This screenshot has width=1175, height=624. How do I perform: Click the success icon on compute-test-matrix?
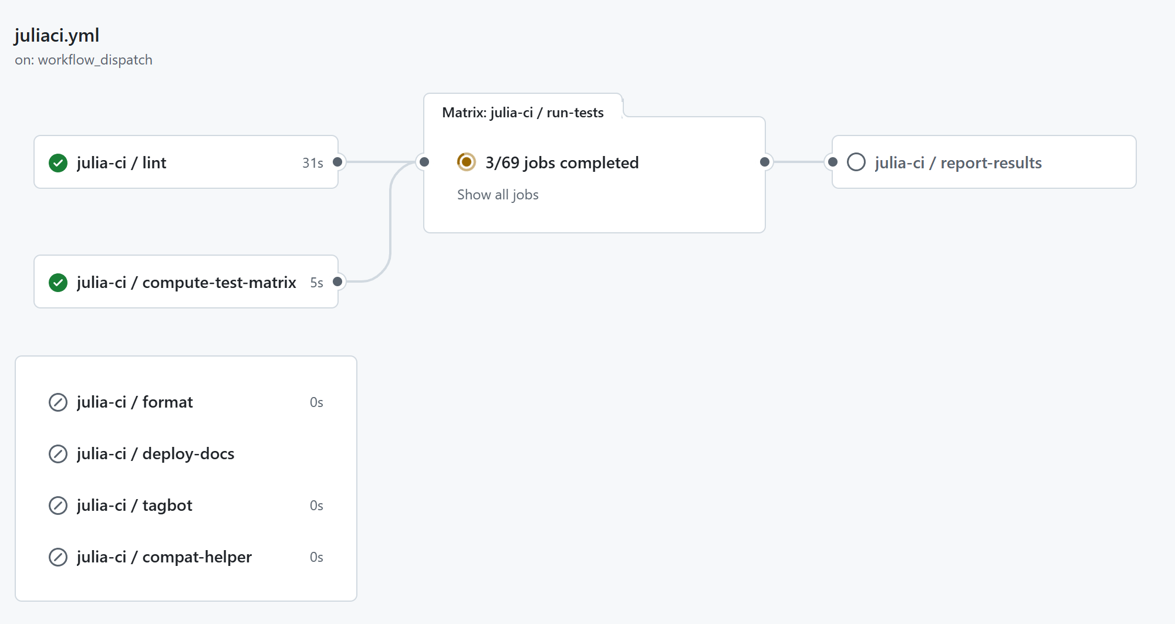(58, 282)
